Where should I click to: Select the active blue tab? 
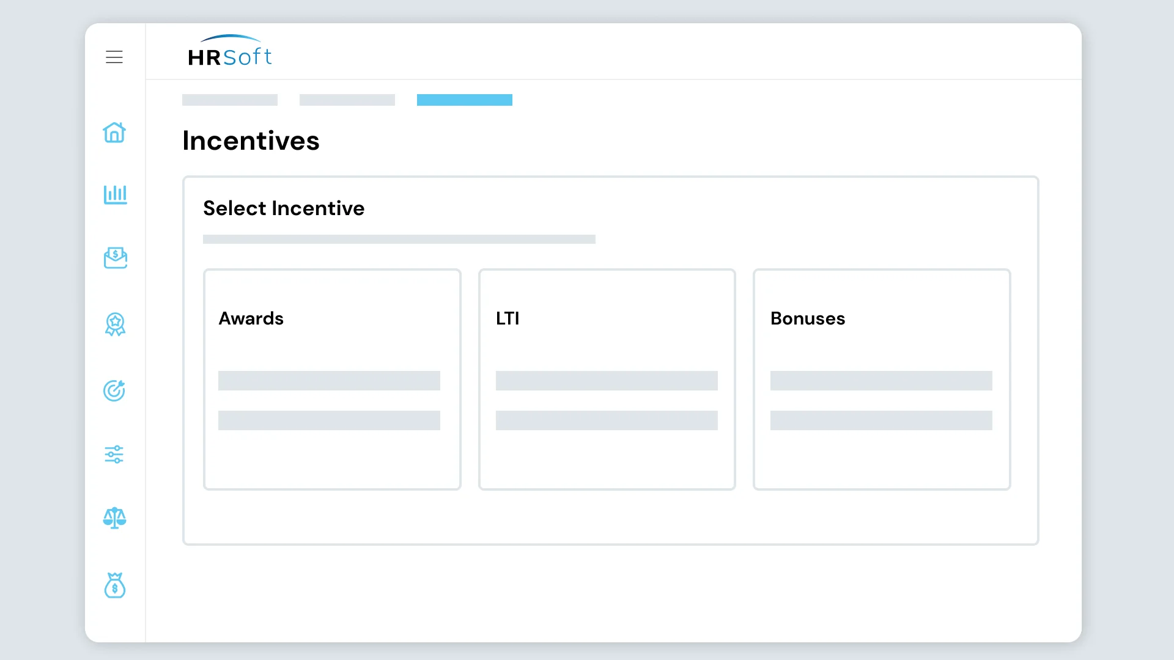pos(465,100)
